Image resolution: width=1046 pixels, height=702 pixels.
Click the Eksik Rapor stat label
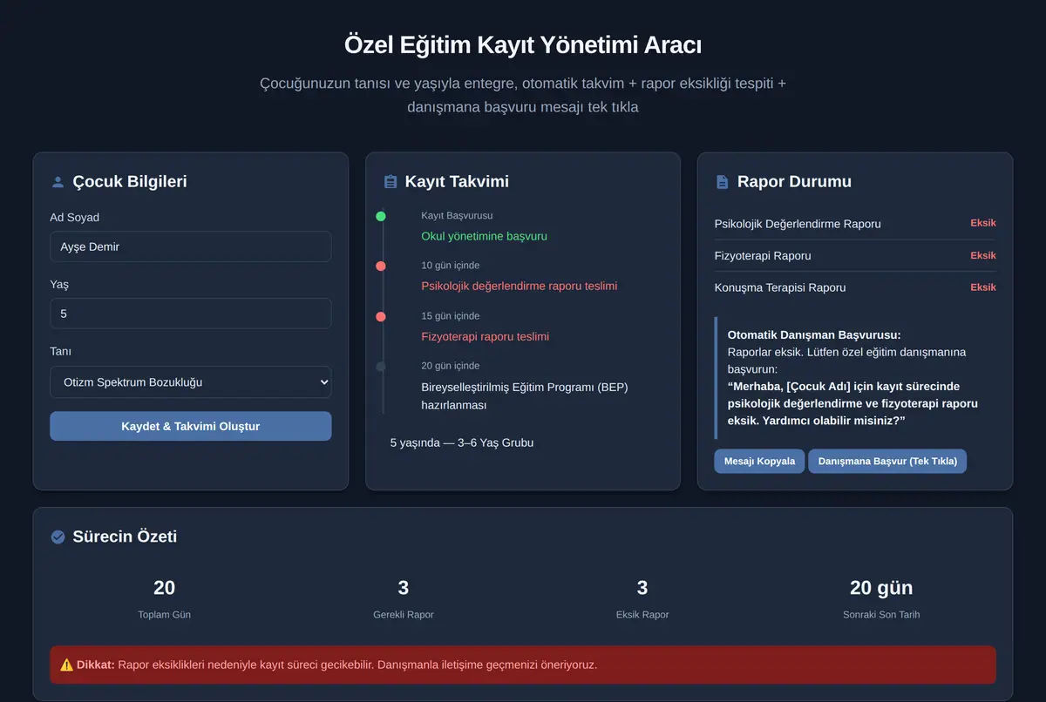click(x=642, y=614)
